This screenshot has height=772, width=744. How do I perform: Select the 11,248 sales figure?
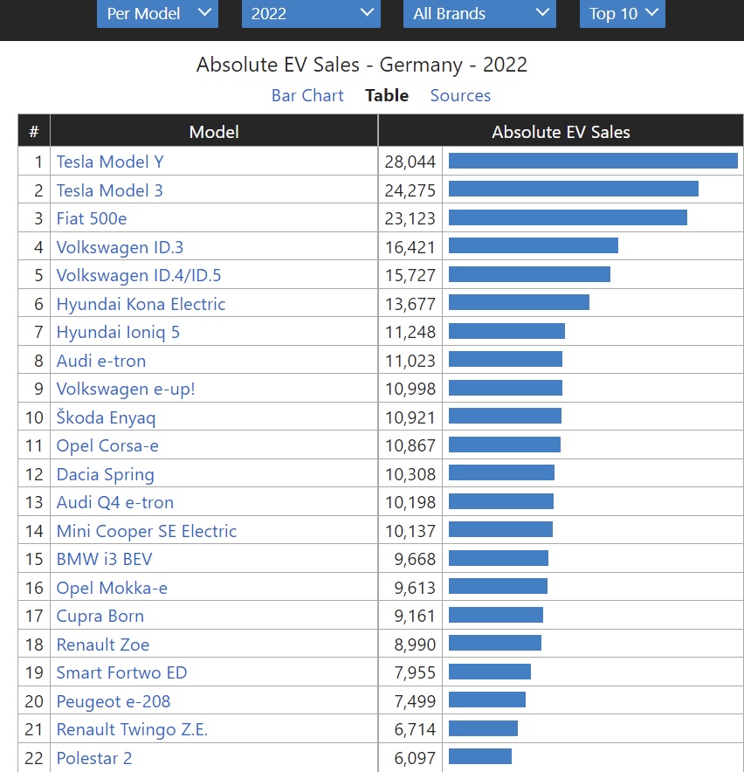(410, 332)
